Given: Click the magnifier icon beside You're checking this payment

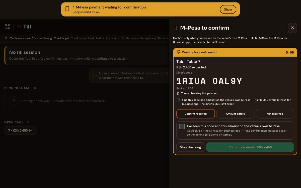Looking at the screenshot, I should pos(178,93).
